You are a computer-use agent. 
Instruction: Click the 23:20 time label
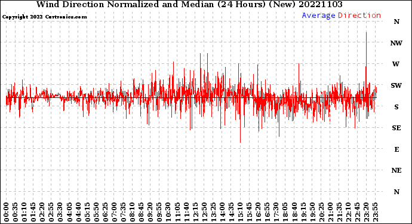366,212
